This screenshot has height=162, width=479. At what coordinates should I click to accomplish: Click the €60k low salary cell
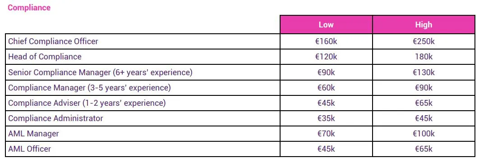pyautogui.click(x=326, y=88)
